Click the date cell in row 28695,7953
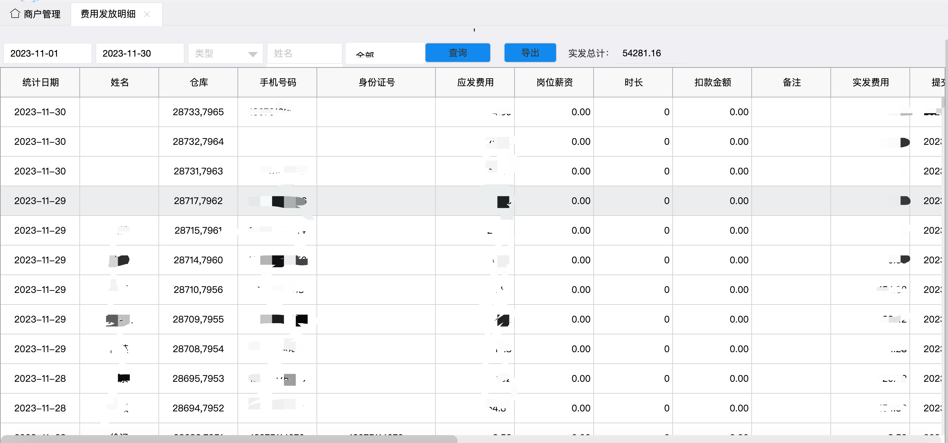The image size is (948, 443). (x=40, y=379)
